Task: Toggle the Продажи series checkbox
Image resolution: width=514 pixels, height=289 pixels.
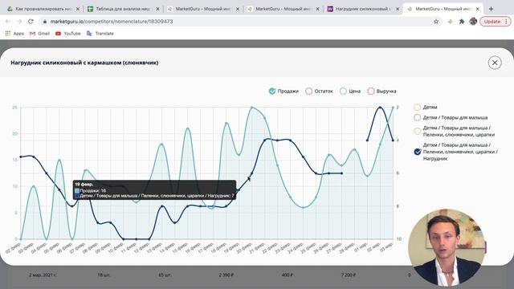Action: (272, 91)
